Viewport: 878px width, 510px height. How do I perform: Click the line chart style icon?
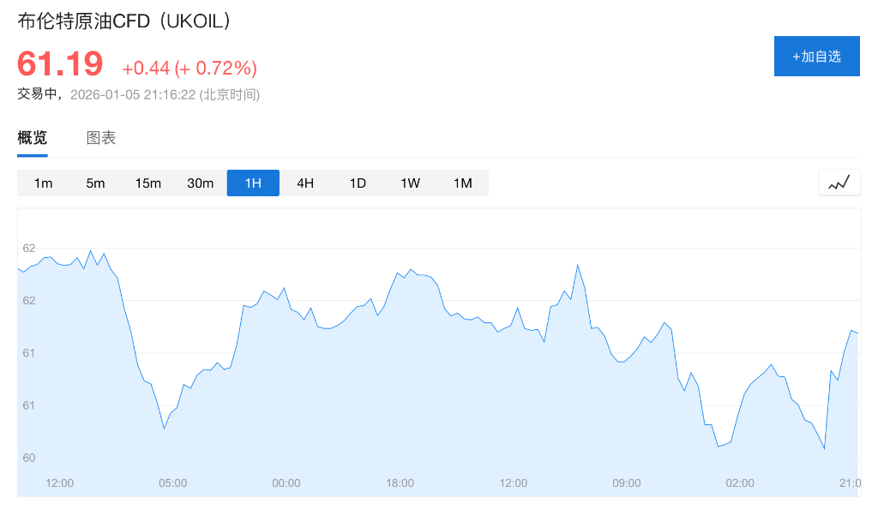click(x=839, y=183)
